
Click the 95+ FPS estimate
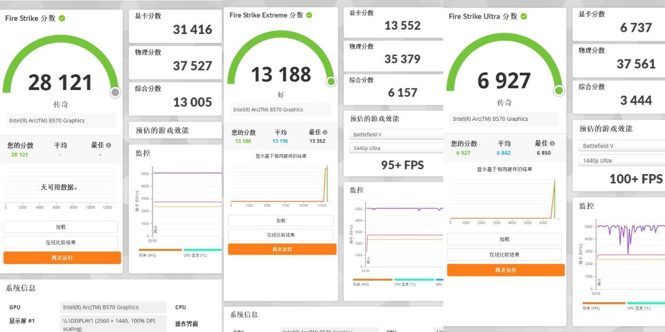402,165
